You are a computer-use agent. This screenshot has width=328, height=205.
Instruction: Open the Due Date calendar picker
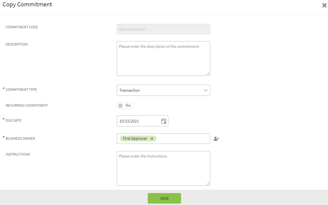click(164, 121)
